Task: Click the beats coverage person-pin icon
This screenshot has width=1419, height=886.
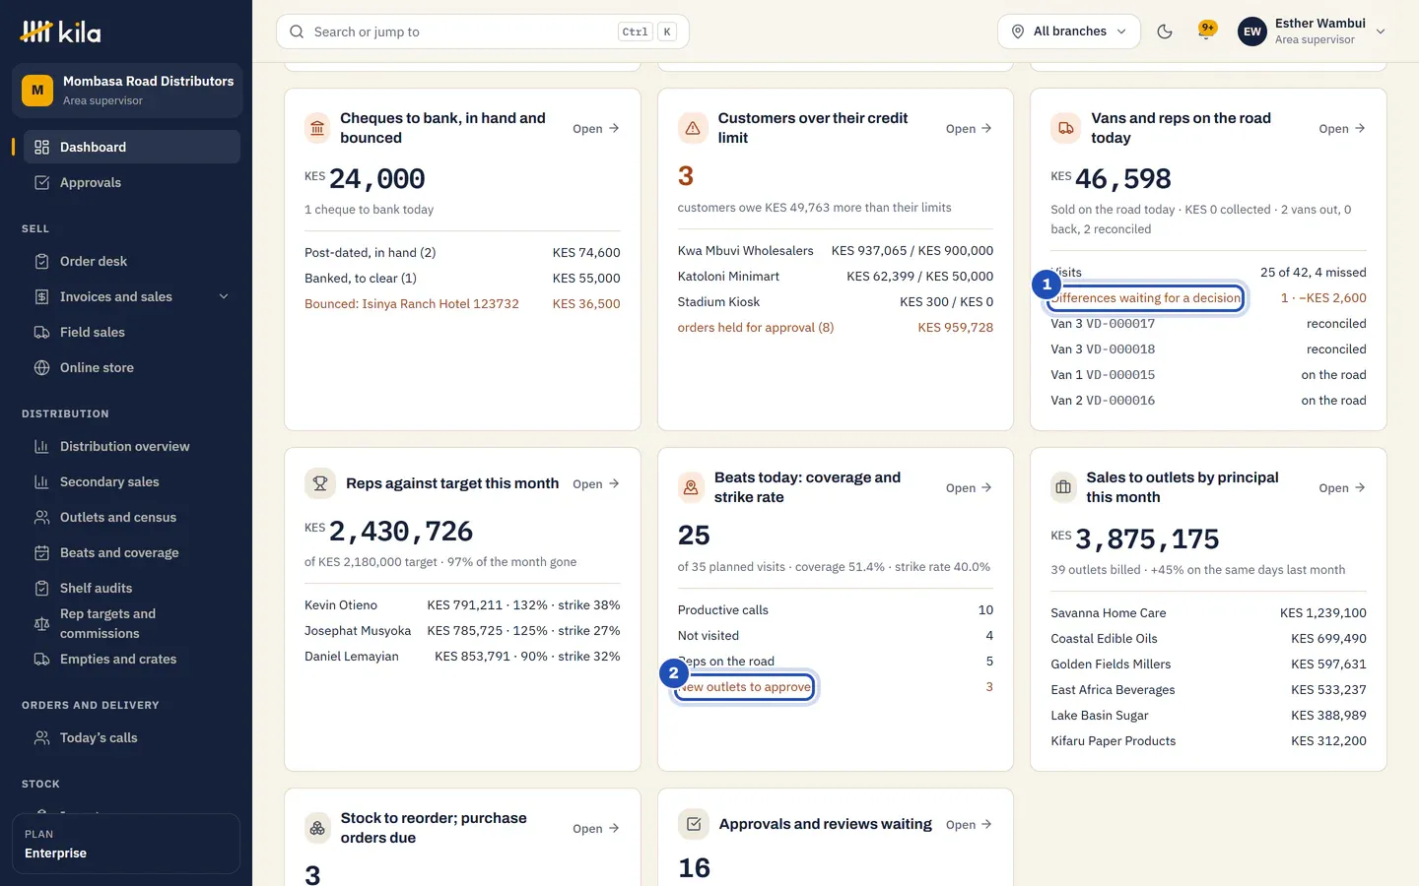Action: coord(691,487)
